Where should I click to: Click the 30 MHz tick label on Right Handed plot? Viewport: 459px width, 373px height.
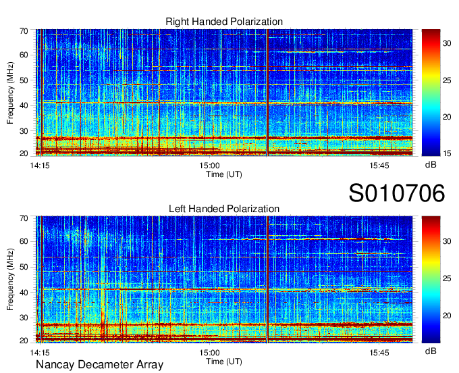[24, 131]
